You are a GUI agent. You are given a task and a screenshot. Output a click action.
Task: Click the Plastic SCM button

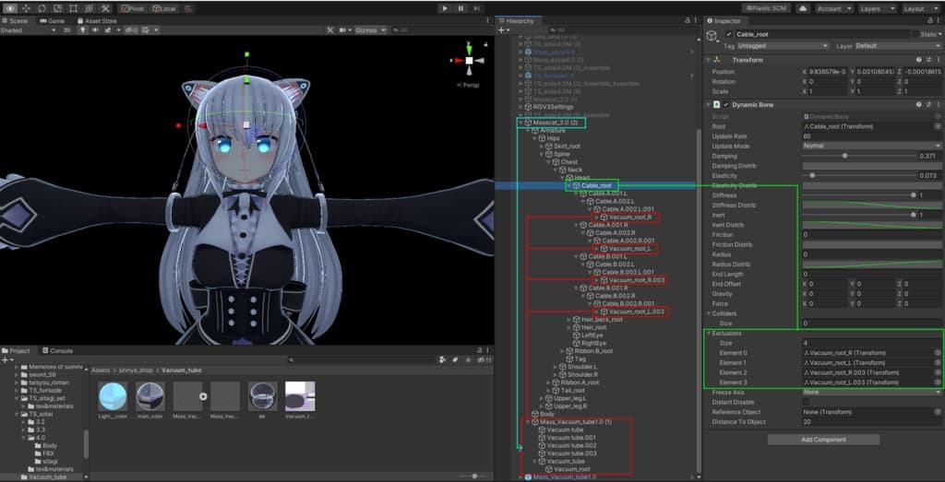pyautogui.click(x=768, y=8)
